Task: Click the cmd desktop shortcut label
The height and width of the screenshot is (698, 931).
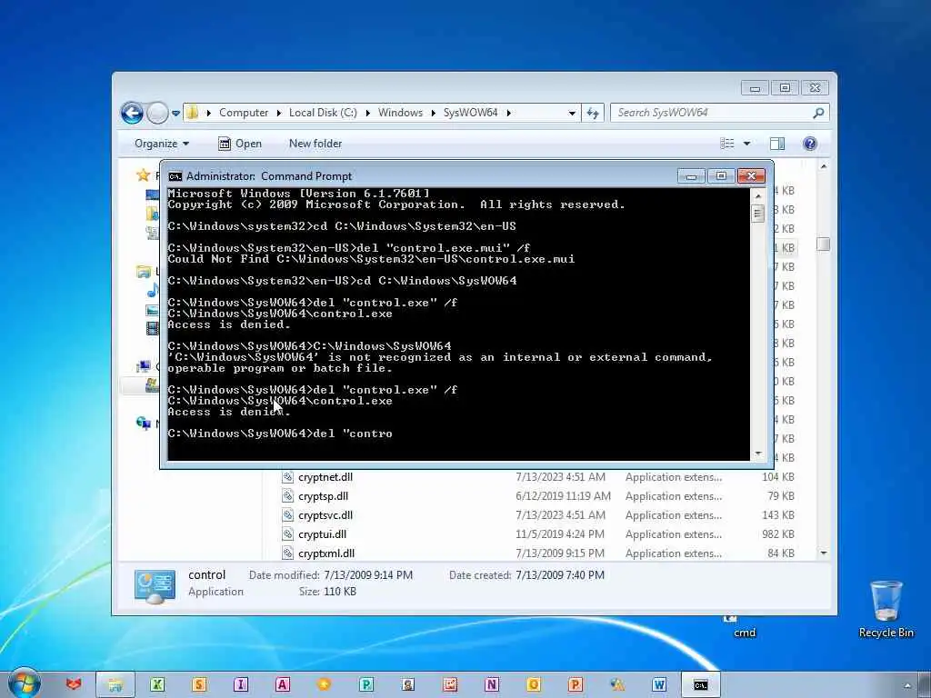Action: [x=745, y=633]
